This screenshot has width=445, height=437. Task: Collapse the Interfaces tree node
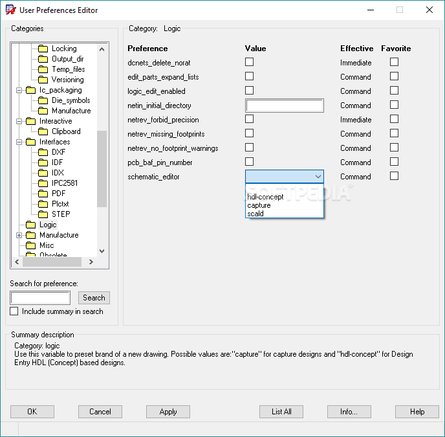19,142
